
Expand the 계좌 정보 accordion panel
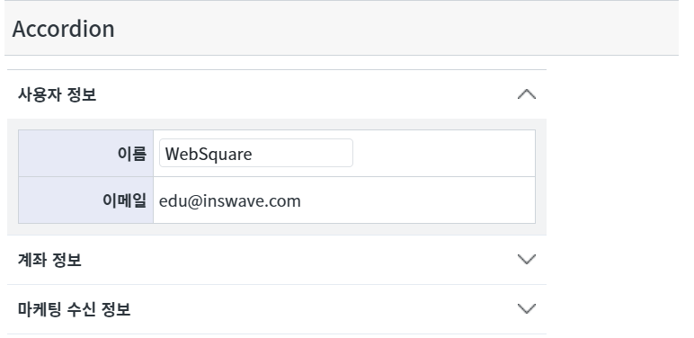[x=277, y=260]
